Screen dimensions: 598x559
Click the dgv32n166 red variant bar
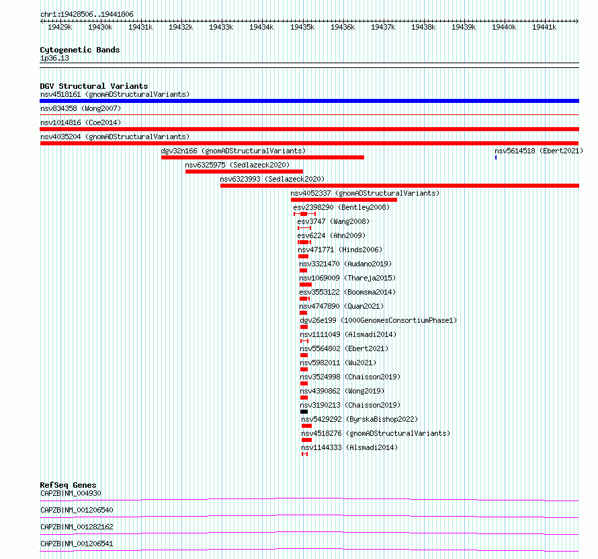(x=263, y=157)
